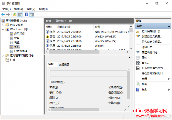Click the 刷新 refresh icon
The image size is (172, 120).
[138, 84]
